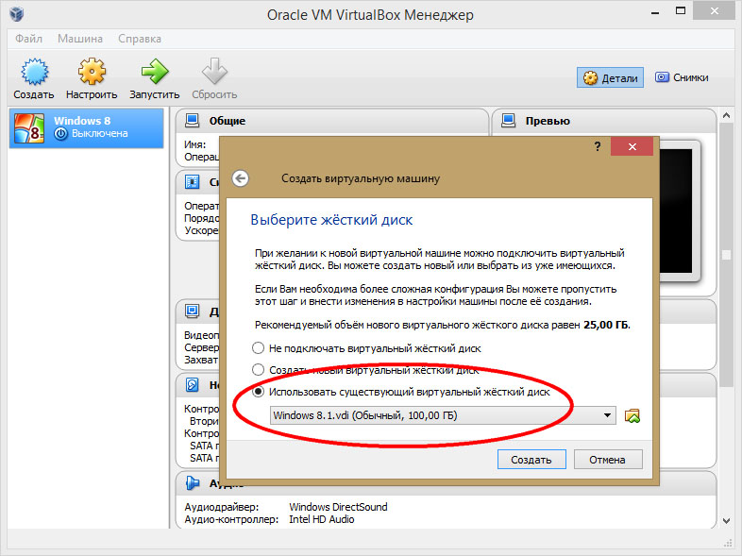
Task: Open the Файл menu
Action: click(x=28, y=39)
